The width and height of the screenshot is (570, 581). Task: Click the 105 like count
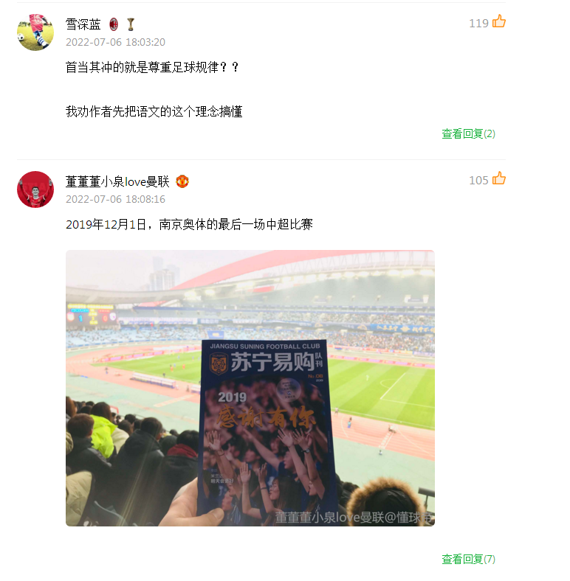pos(478,181)
